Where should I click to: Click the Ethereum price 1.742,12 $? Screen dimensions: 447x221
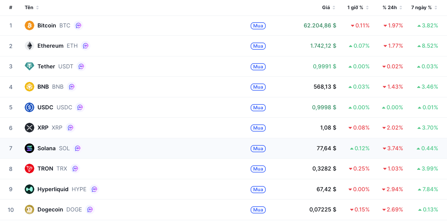pyautogui.click(x=323, y=46)
